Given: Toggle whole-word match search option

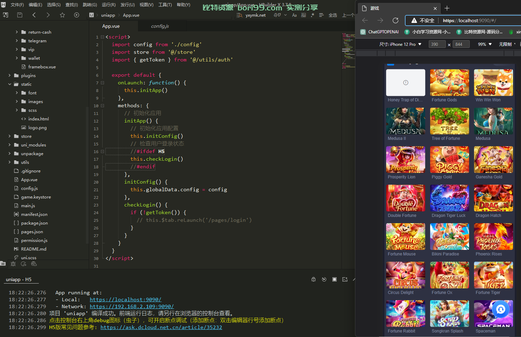Looking at the screenshot, I should click(304, 15).
